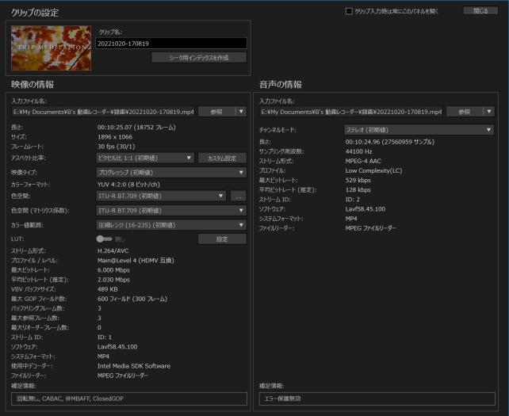Select audio stream format MPEG-4 AAC

point(363,161)
